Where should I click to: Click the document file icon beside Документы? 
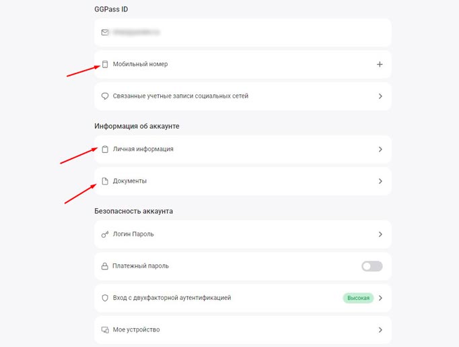point(105,181)
